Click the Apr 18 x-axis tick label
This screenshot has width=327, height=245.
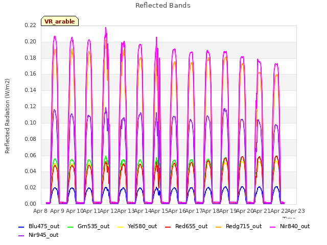click(x=211, y=211)
